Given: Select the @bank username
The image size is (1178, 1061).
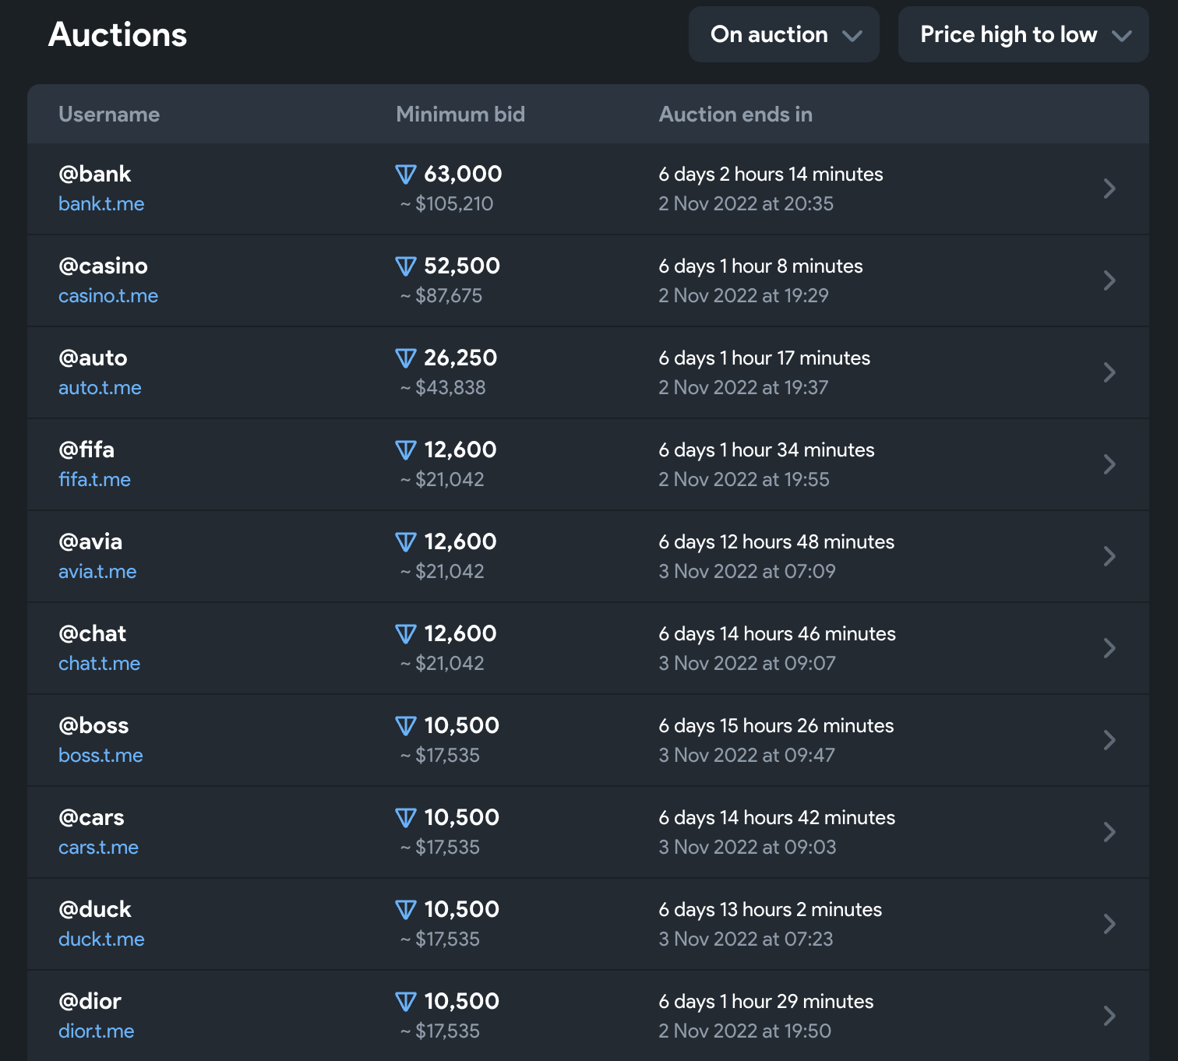Looking at the screenshot, I should (x=95, y=174).
